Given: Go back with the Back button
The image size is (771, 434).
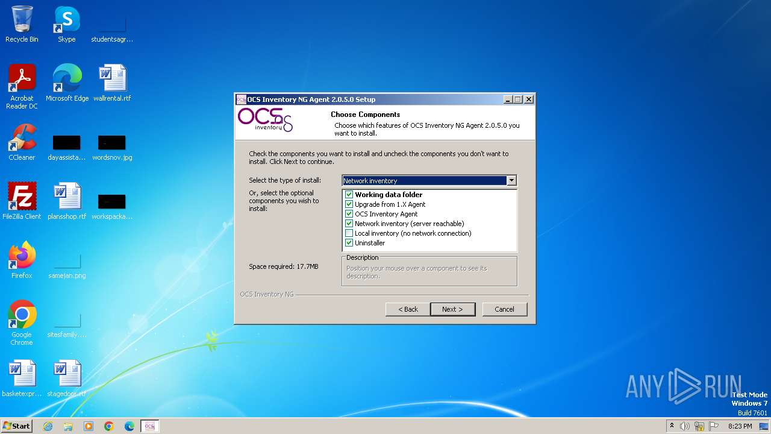Looking at the screenshot, I should click(408, 309).
